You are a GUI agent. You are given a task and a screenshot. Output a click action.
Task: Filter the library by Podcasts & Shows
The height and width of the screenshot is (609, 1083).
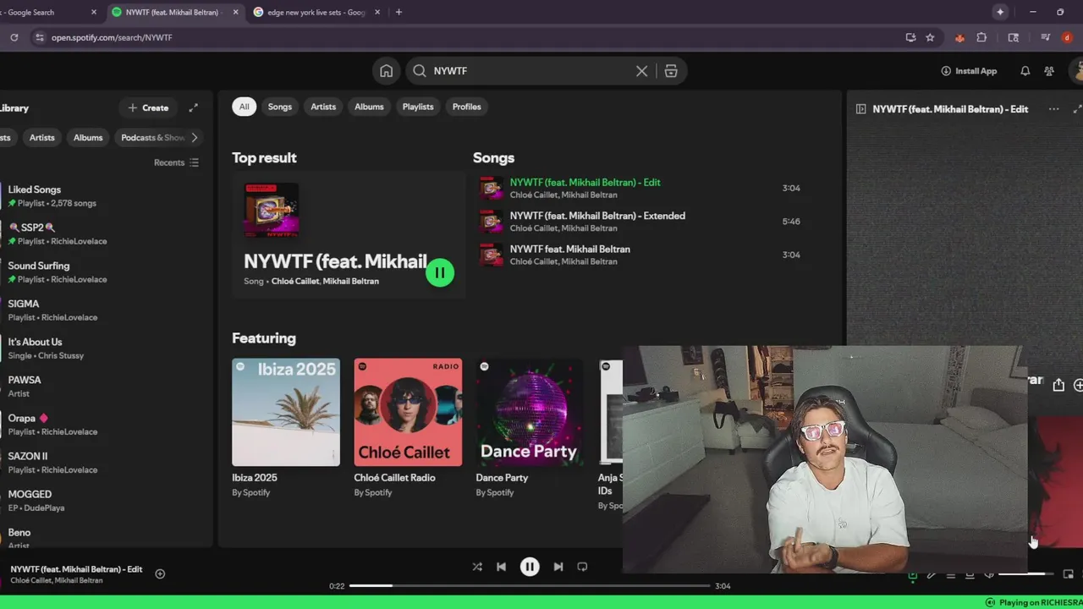click(x=151, y=138)
